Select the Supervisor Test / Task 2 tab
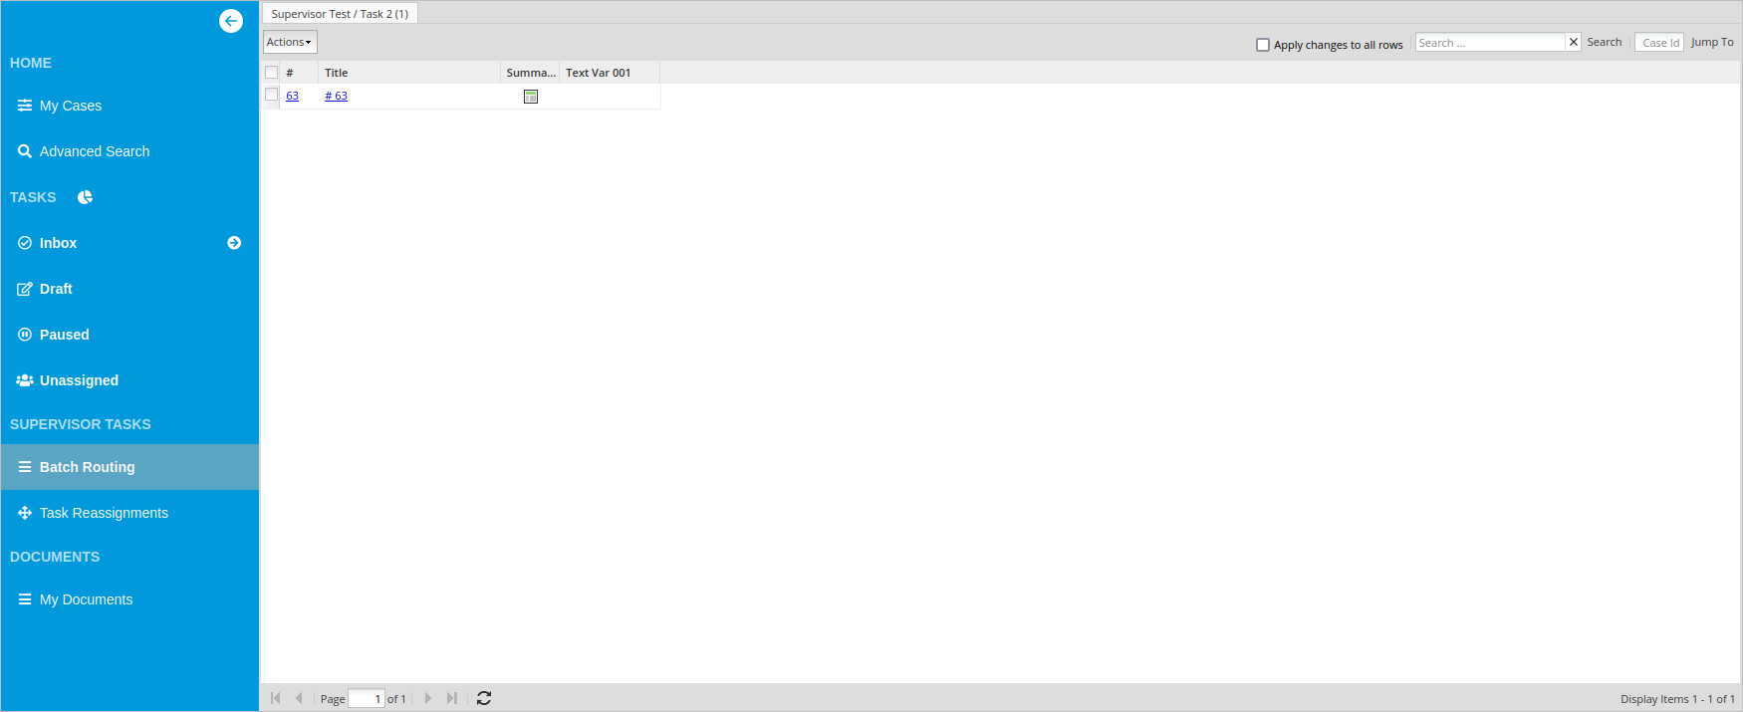This screenshot has width=1743, height=712. point(340,14)
